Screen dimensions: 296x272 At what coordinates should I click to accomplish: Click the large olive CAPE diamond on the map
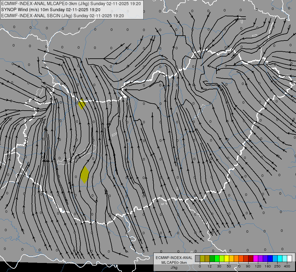(85, 175)
